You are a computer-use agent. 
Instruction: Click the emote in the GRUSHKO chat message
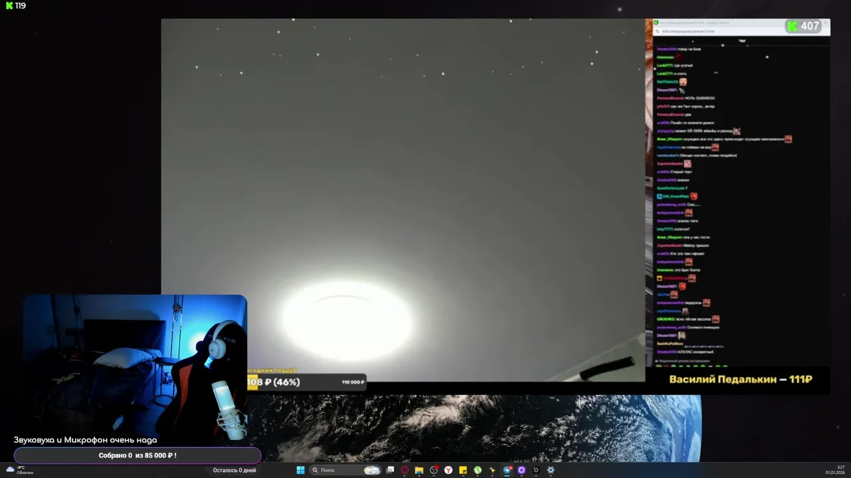click(x=715, y=319)
